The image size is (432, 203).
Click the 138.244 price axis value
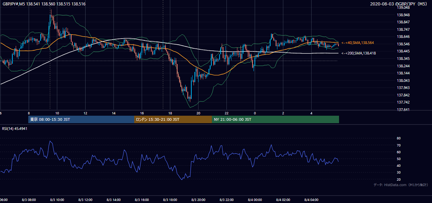coord(403,66)
